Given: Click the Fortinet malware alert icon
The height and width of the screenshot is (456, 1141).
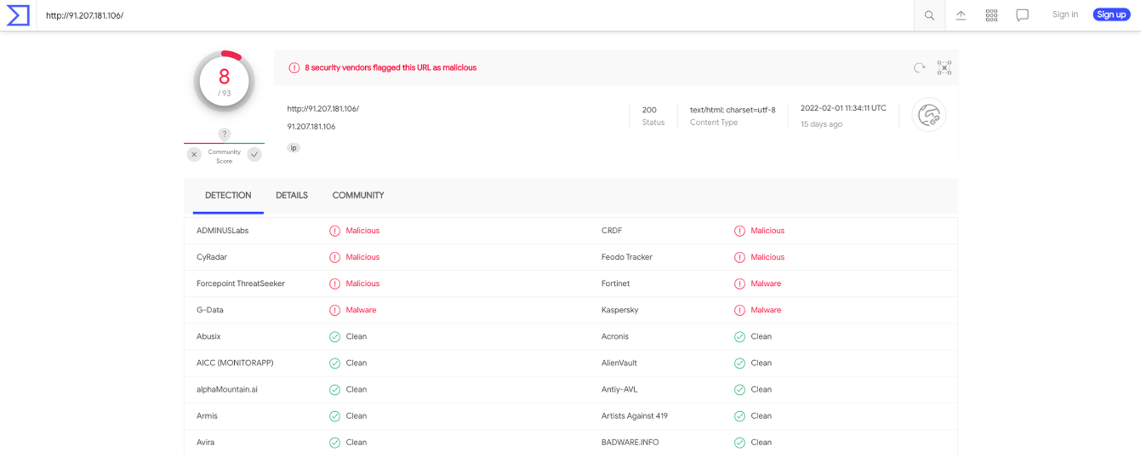Looking at the screenshot, I should (x=739, y=284).
